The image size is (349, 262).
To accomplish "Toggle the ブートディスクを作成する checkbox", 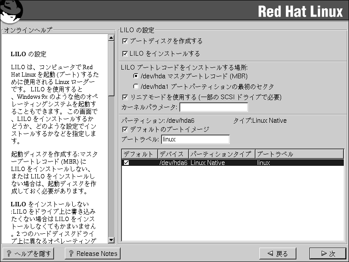I will (x=125, y=41).
